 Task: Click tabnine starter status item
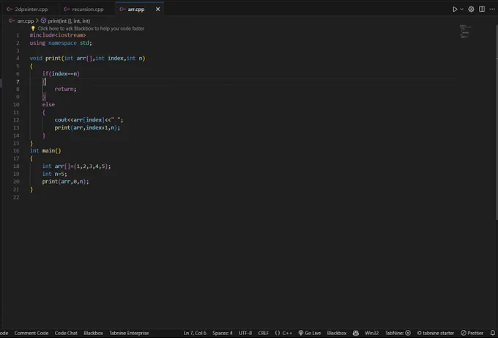click(436, 333)
